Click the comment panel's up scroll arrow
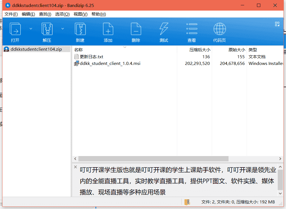 [x=280, y=167]
